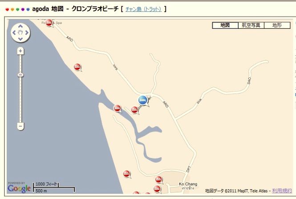This screenshot has width=296, height=199.
Task: Zoom in with the plus button
Action: coord(20,51)
